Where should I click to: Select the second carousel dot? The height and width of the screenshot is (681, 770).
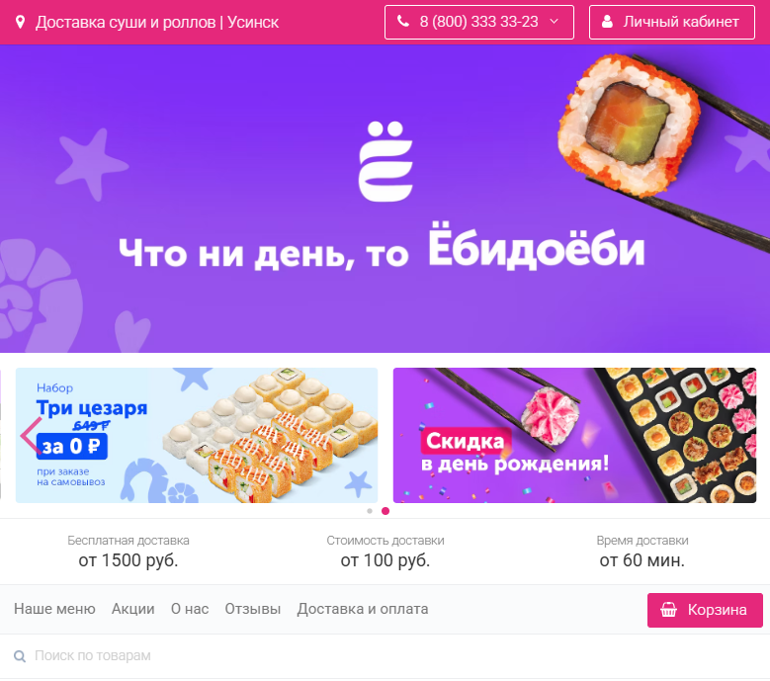pos(385,511)
